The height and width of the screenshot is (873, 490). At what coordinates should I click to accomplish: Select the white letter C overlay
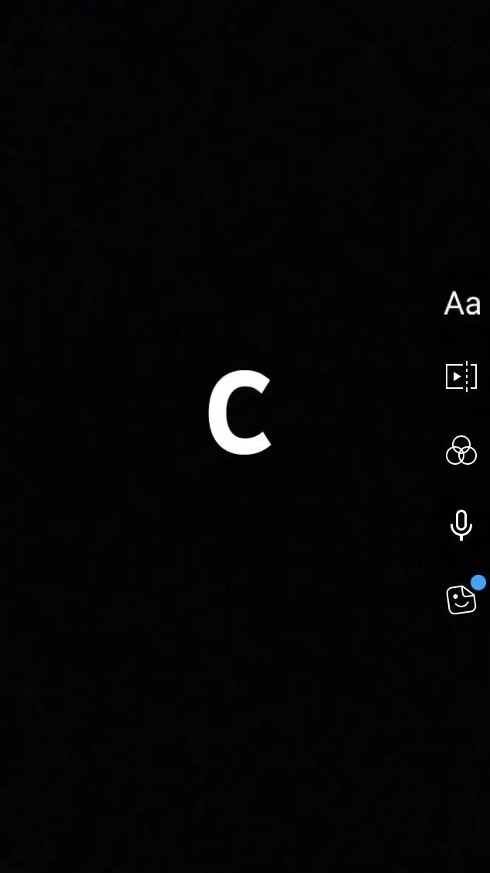(240, 413)
